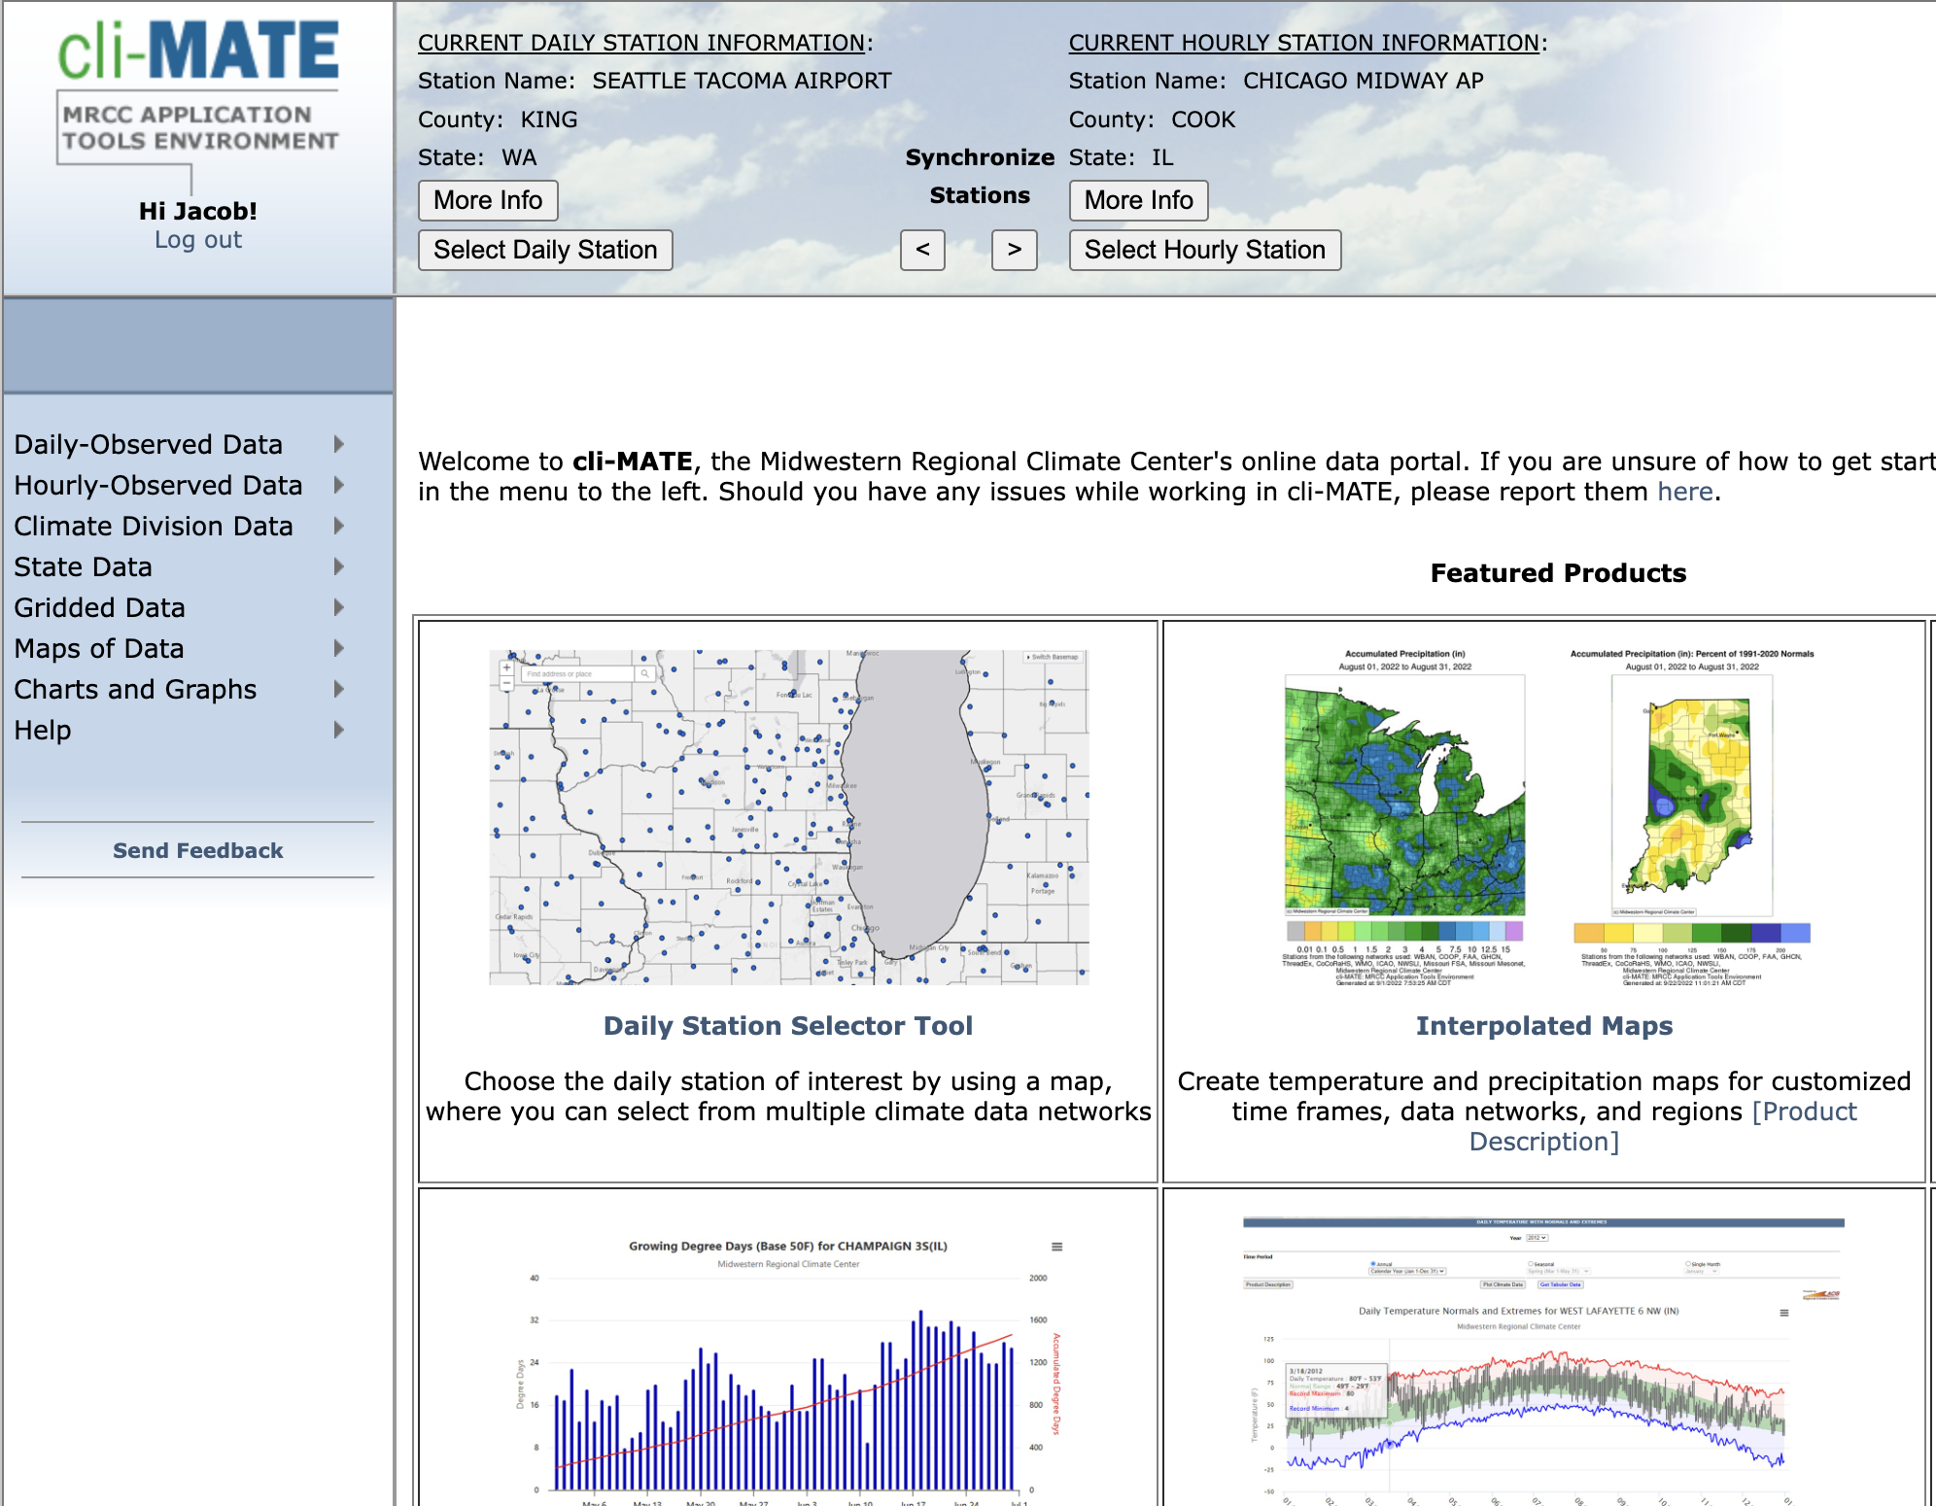
Task: Click 'here' link to report issues
Action: coord(1684,492)
